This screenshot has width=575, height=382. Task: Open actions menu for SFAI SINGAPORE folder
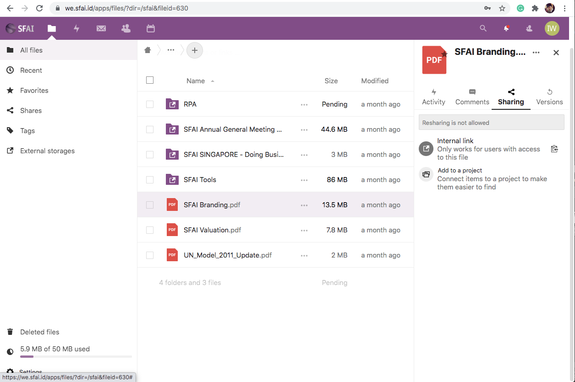tap(304, 155)
